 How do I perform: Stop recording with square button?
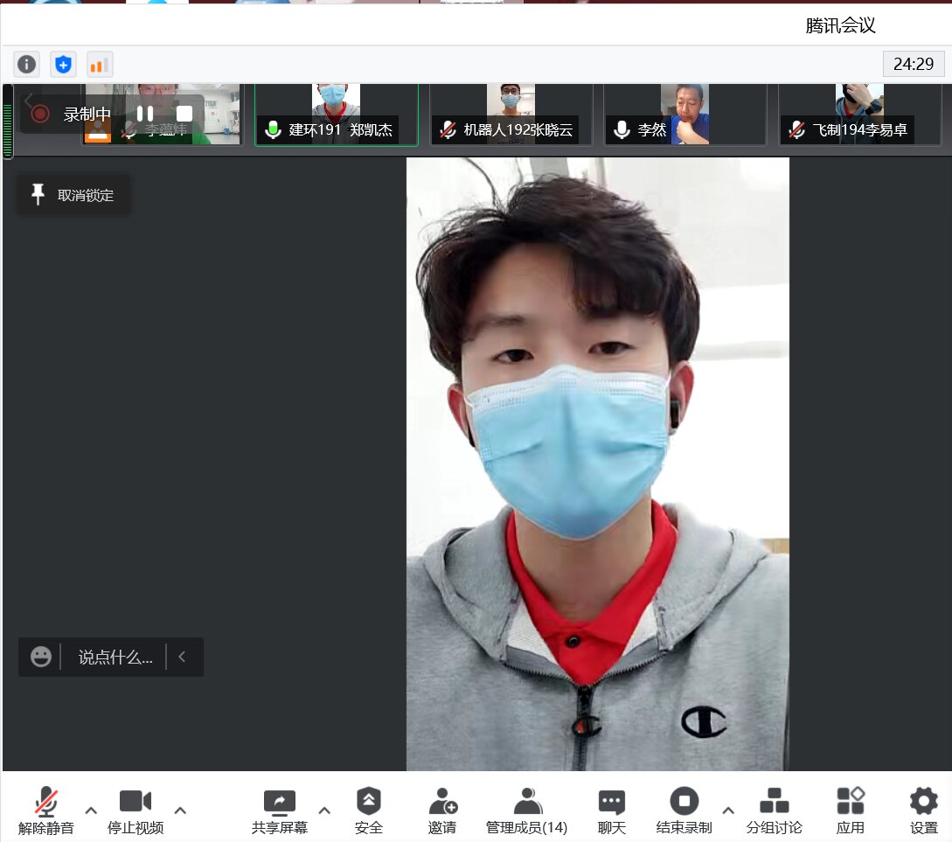point(184,114)
